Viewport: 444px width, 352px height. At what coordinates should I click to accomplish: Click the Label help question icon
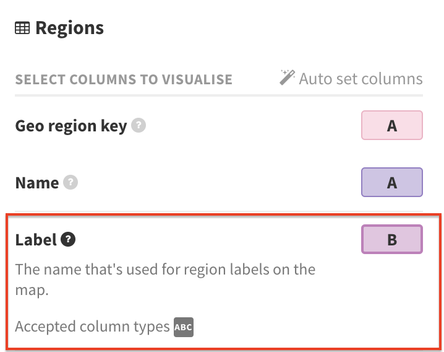coord(68,239)
